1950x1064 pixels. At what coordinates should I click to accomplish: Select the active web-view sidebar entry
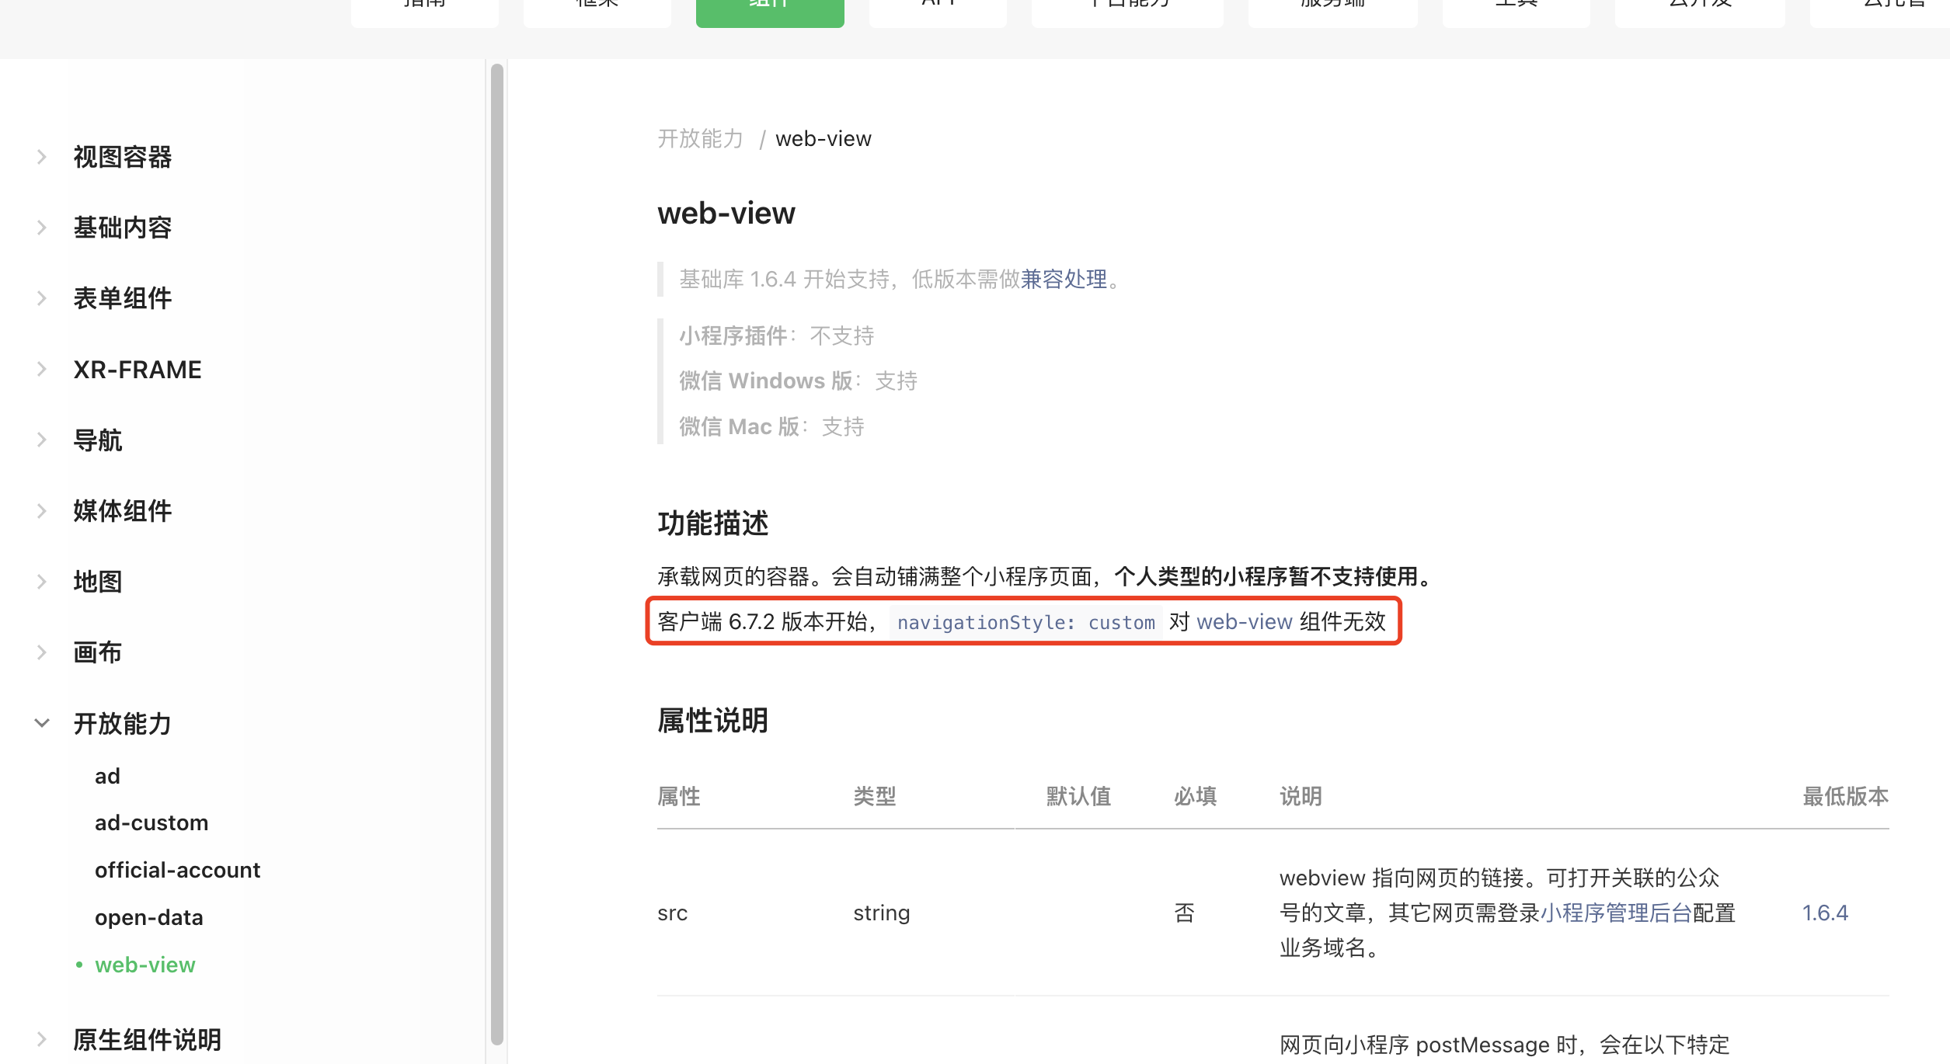click(145, 965)
